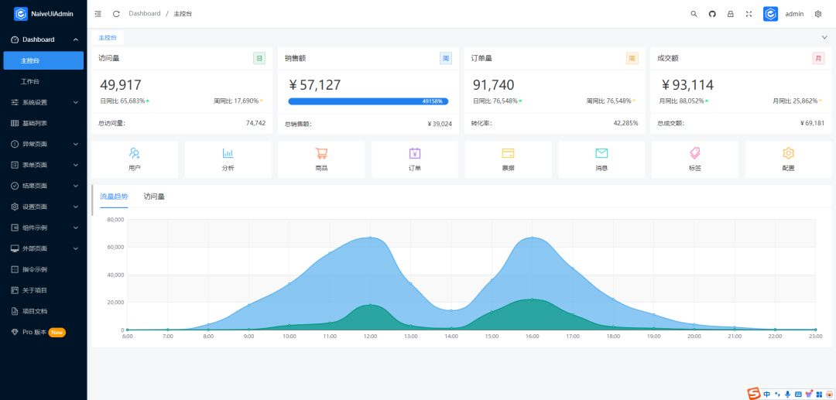Open the 用户 shortcut icon card
This screenshot has width=836, height=400.
pyautogui.click(x=135, y=159)
